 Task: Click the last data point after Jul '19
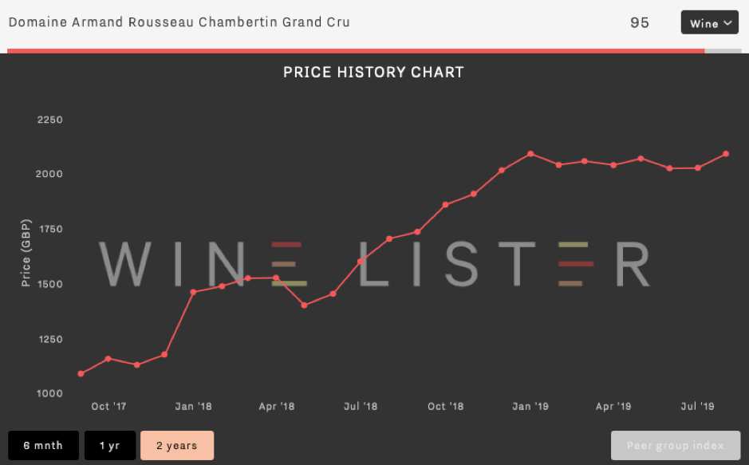coord(726,154)
